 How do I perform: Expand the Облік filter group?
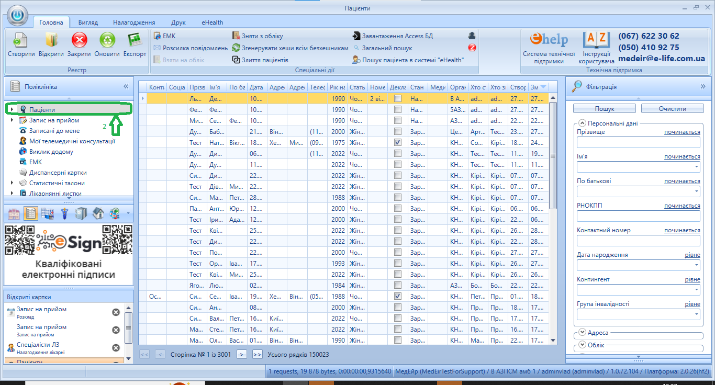point(582,345)
